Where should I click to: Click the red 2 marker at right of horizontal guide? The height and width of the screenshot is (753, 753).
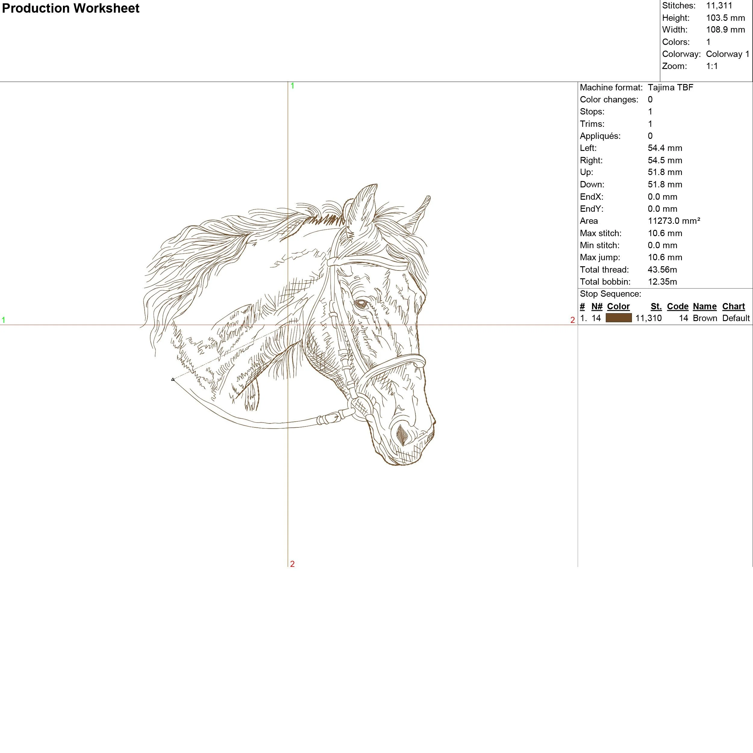tap(572, 320)
